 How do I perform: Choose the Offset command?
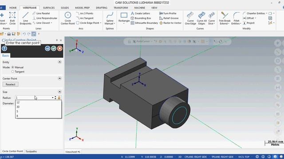(x=248, y=18)
